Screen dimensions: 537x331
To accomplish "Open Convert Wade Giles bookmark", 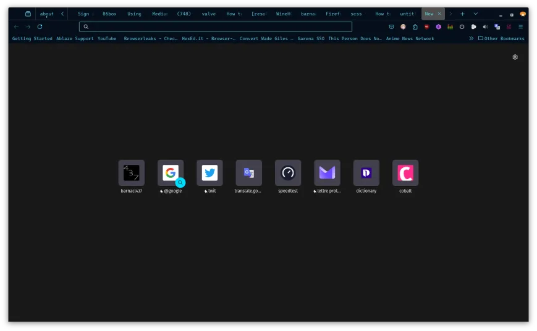I will tap(266, 39).
